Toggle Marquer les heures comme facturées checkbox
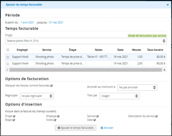 pyautogui.click(x=52, y=86)
